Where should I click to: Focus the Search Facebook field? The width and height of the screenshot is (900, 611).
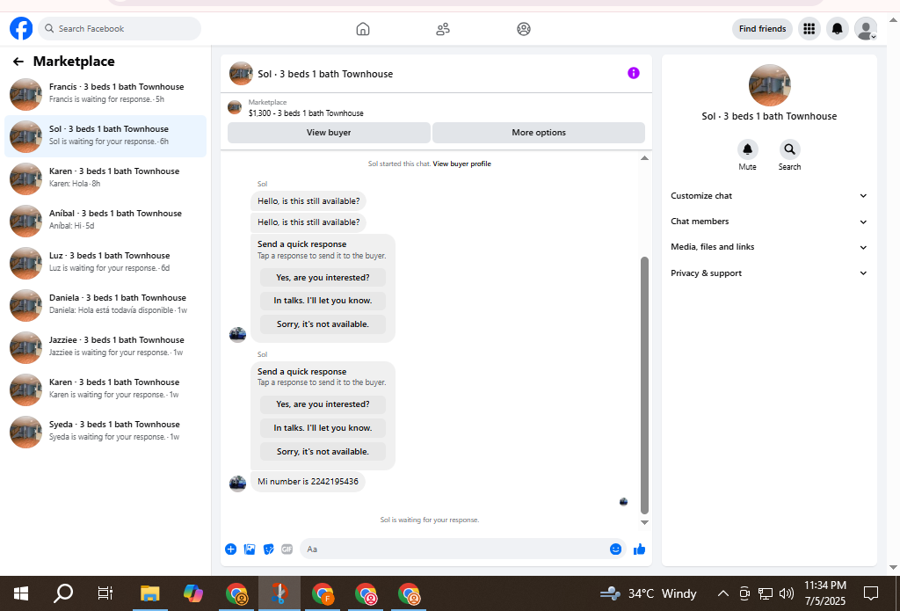[120, 29]
